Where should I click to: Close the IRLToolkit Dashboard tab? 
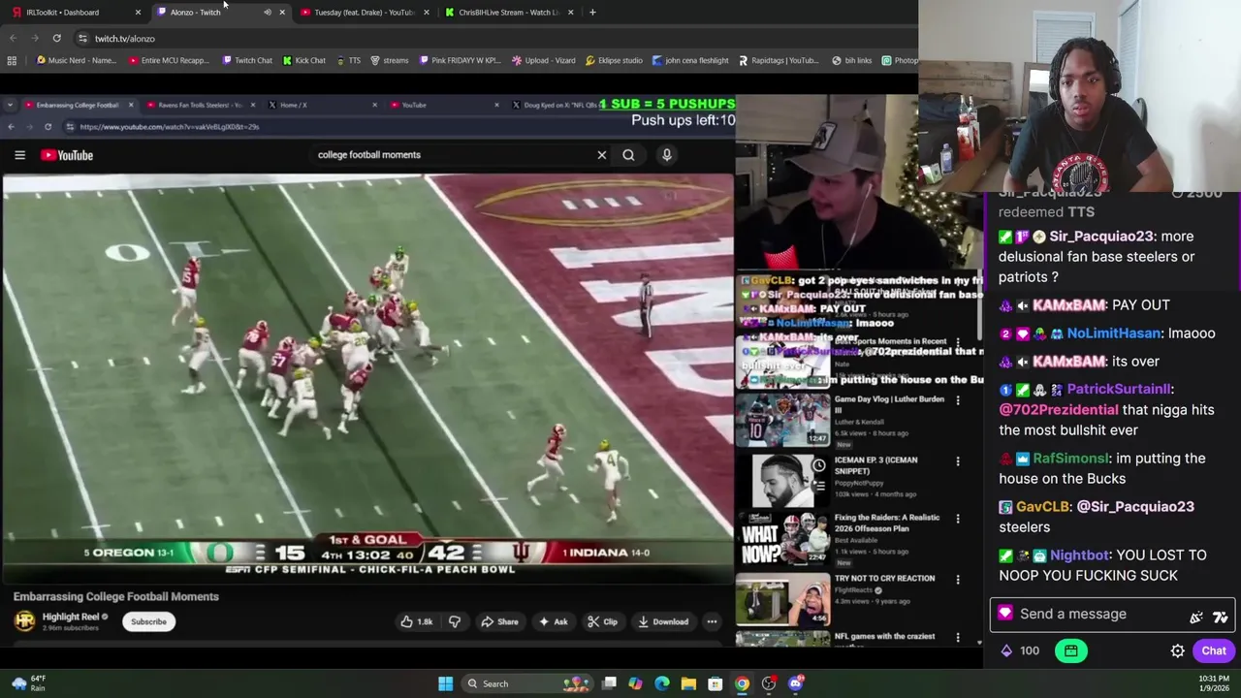tap(138, 13)
